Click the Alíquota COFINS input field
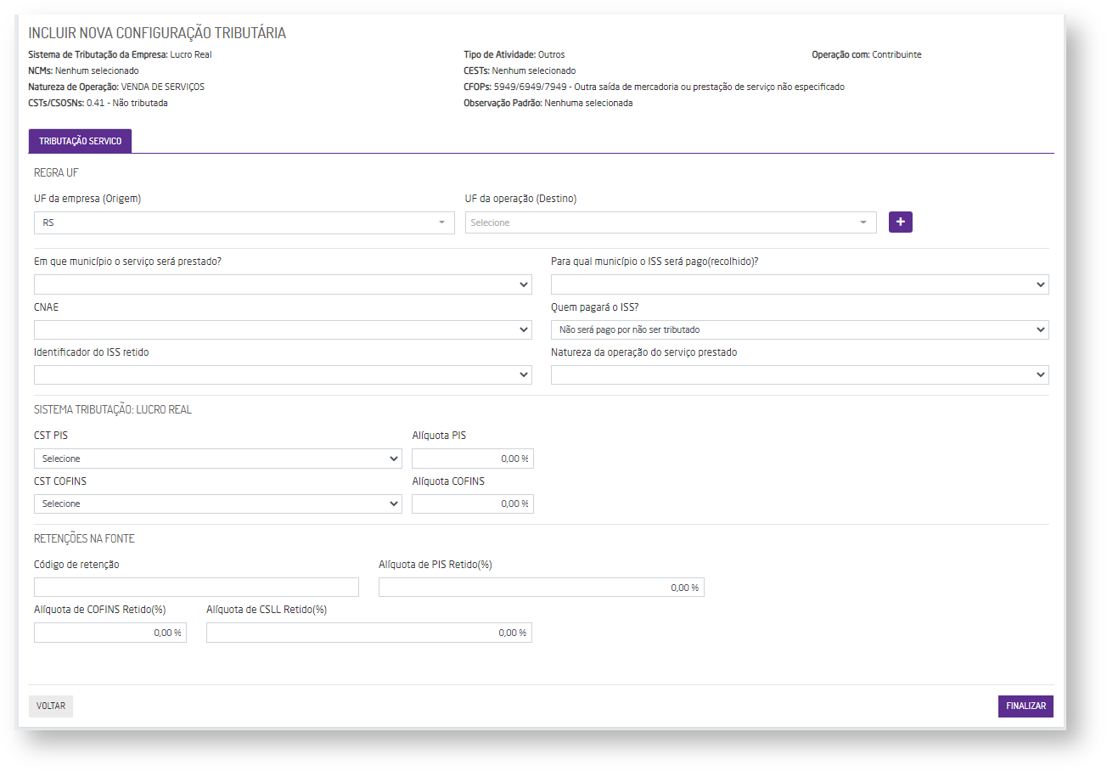 pos(473,504)
